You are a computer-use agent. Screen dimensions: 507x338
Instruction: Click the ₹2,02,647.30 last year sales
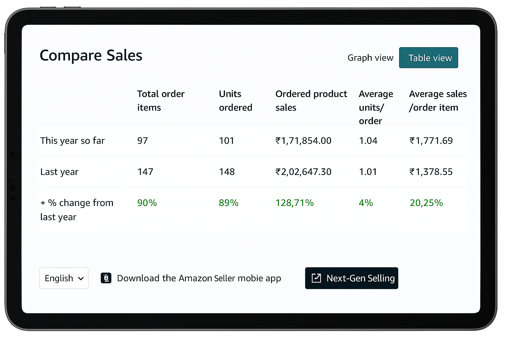[303, 172]
